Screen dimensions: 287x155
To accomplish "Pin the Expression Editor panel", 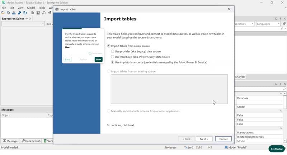I will 27,19.
